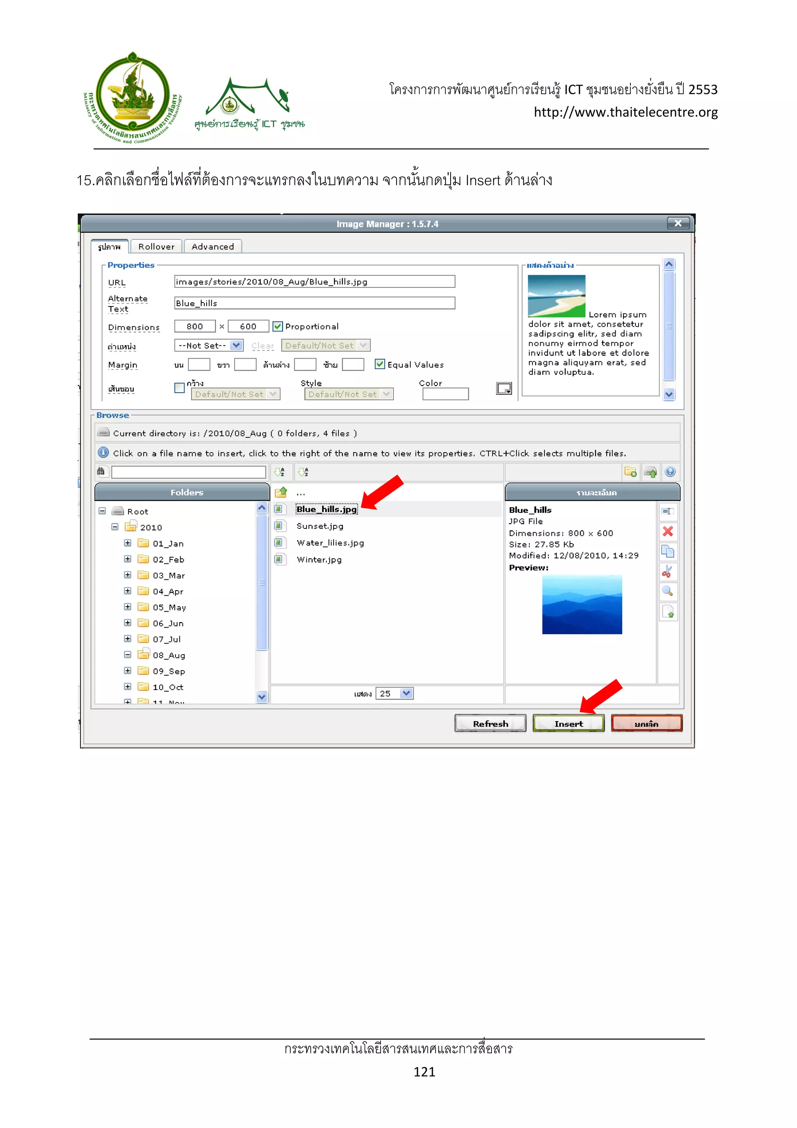Enable the border checkbox
Viewport: 797px width, 1128px height.
[180, 388]
